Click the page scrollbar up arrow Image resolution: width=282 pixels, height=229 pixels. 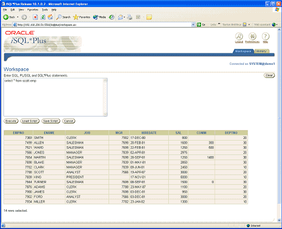279,30
